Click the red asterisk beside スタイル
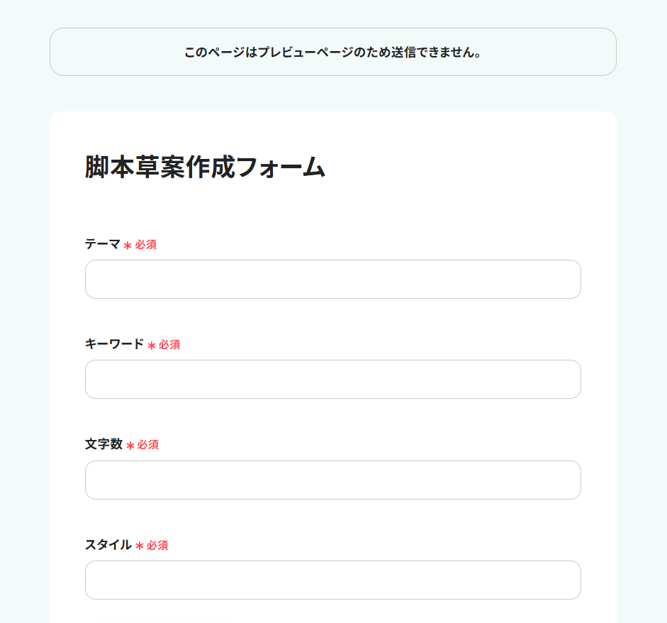Screen dimensions: 667x623 point(140,546)
